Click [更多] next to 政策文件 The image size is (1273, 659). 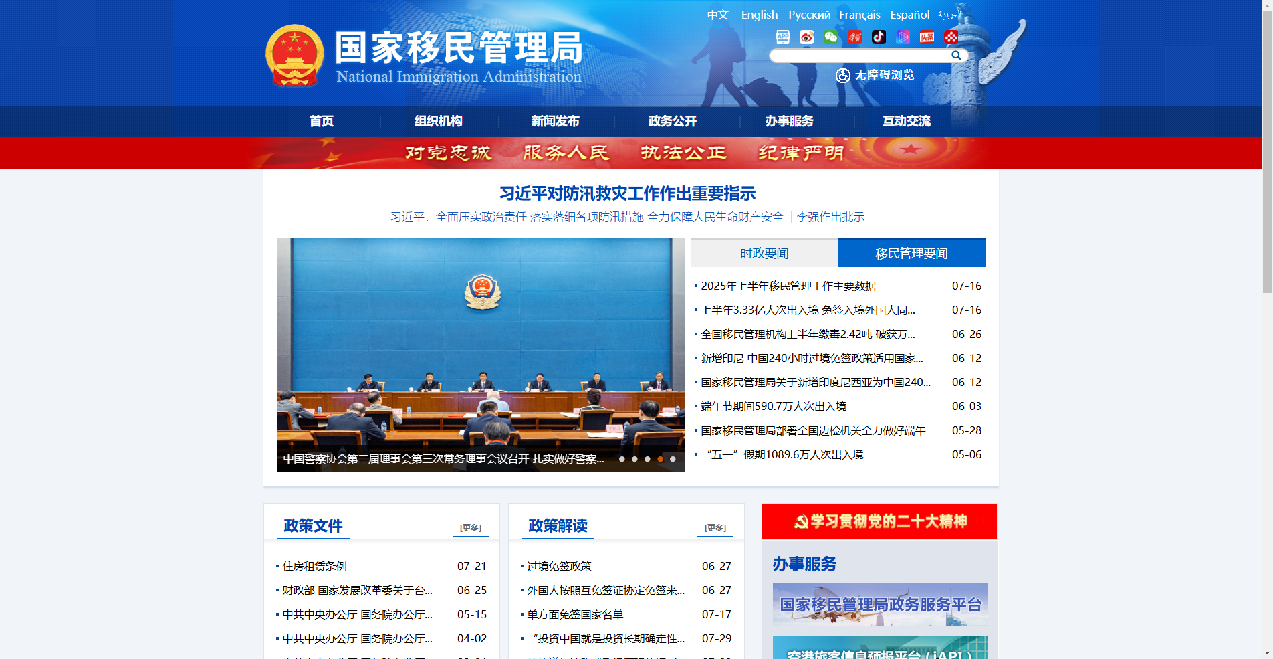[470, 527]
